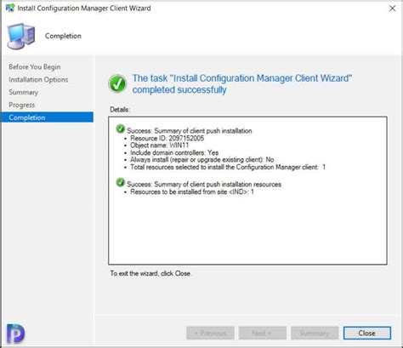Go to the Progress step

[21, 106]
